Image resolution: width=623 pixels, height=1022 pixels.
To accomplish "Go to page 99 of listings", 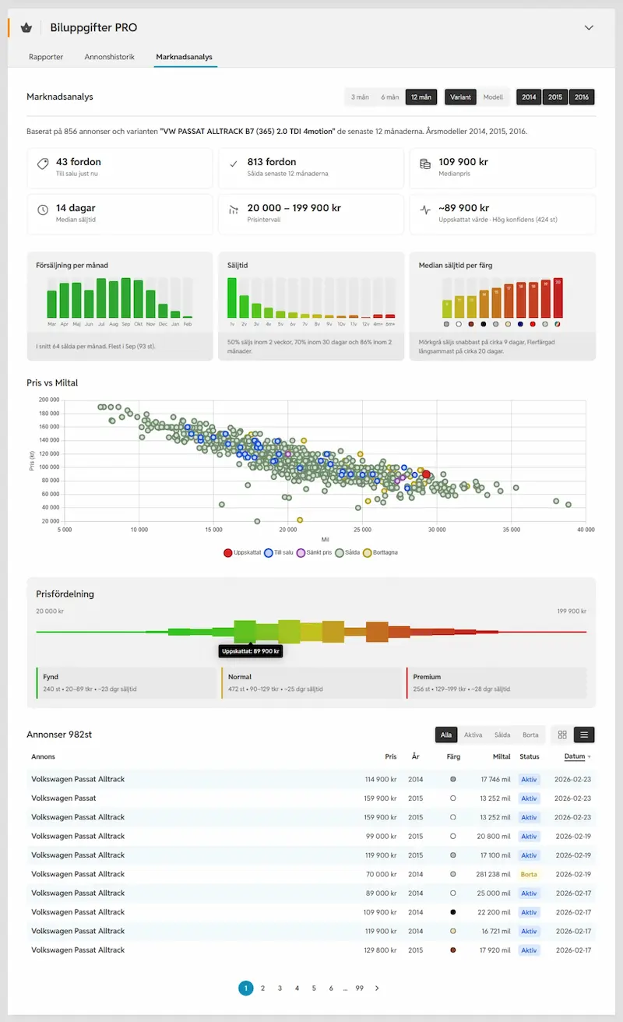I will coord(359,988).
